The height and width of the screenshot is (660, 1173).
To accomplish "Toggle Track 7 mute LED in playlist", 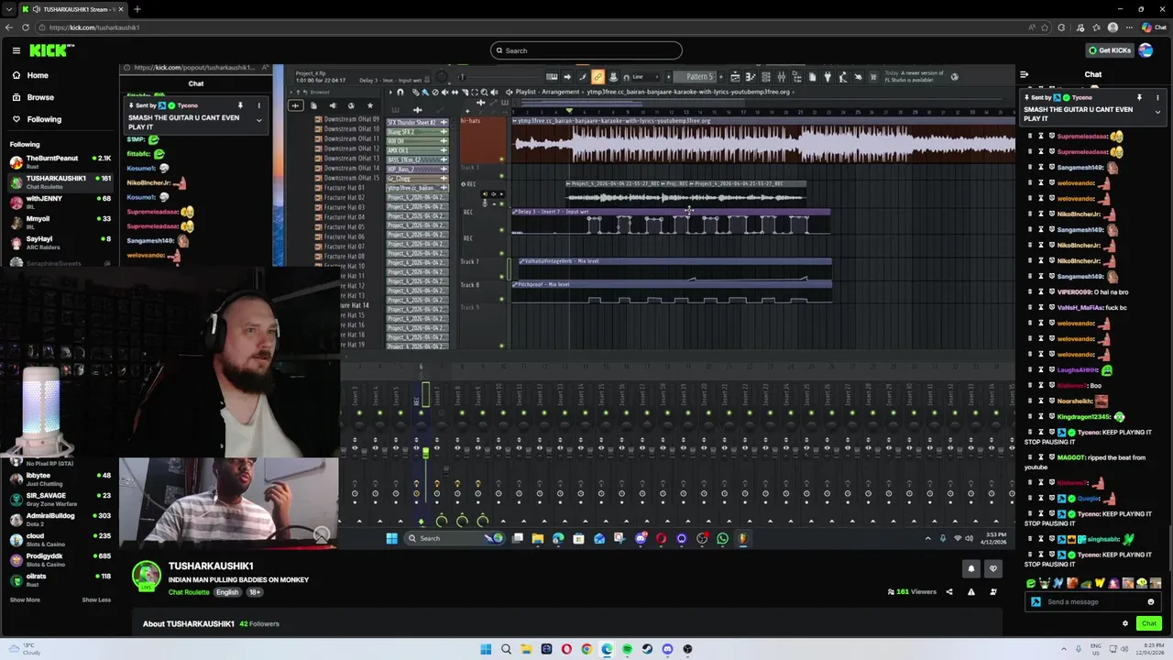I will (x=501, y=276).
